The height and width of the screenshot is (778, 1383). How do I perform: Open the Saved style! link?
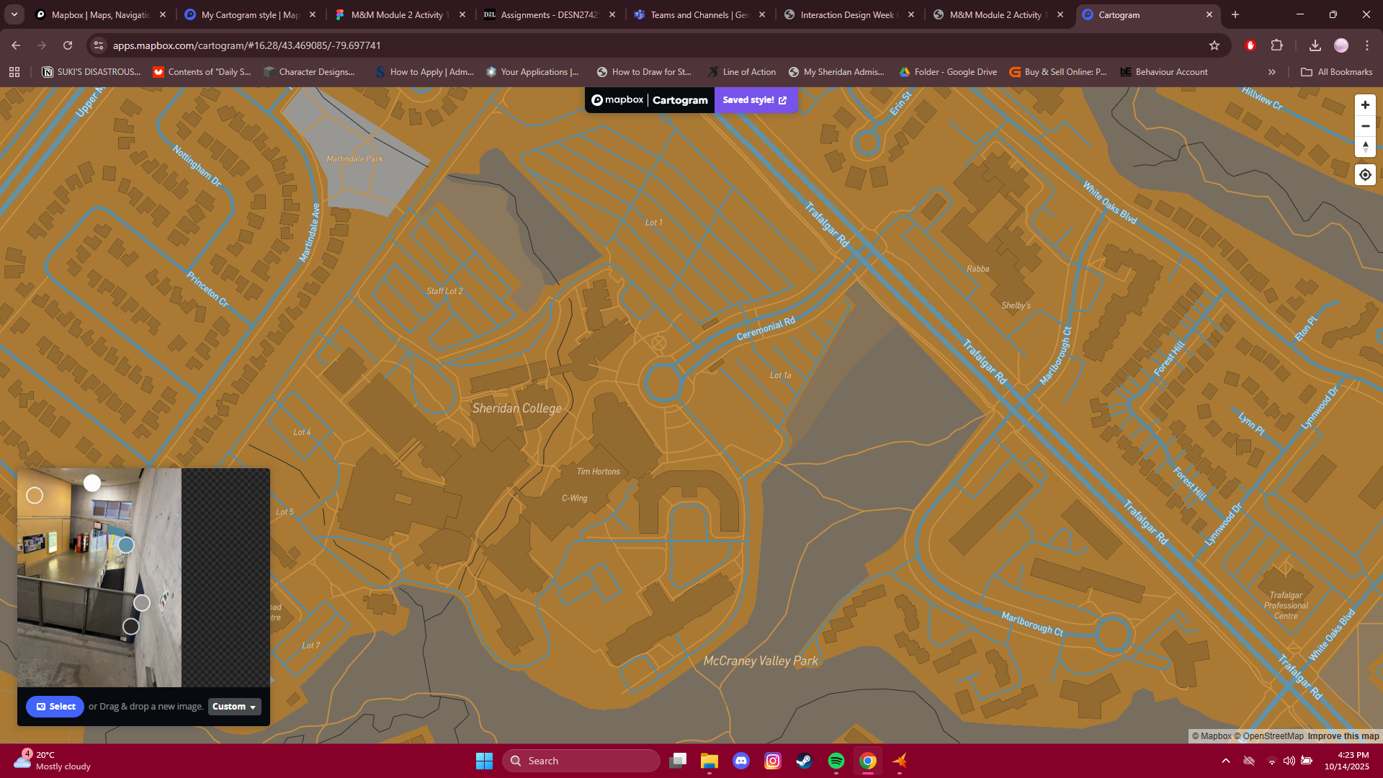click(x=755, y=100)
